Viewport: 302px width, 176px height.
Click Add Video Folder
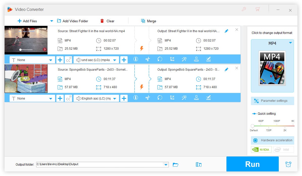coord(73,21)
